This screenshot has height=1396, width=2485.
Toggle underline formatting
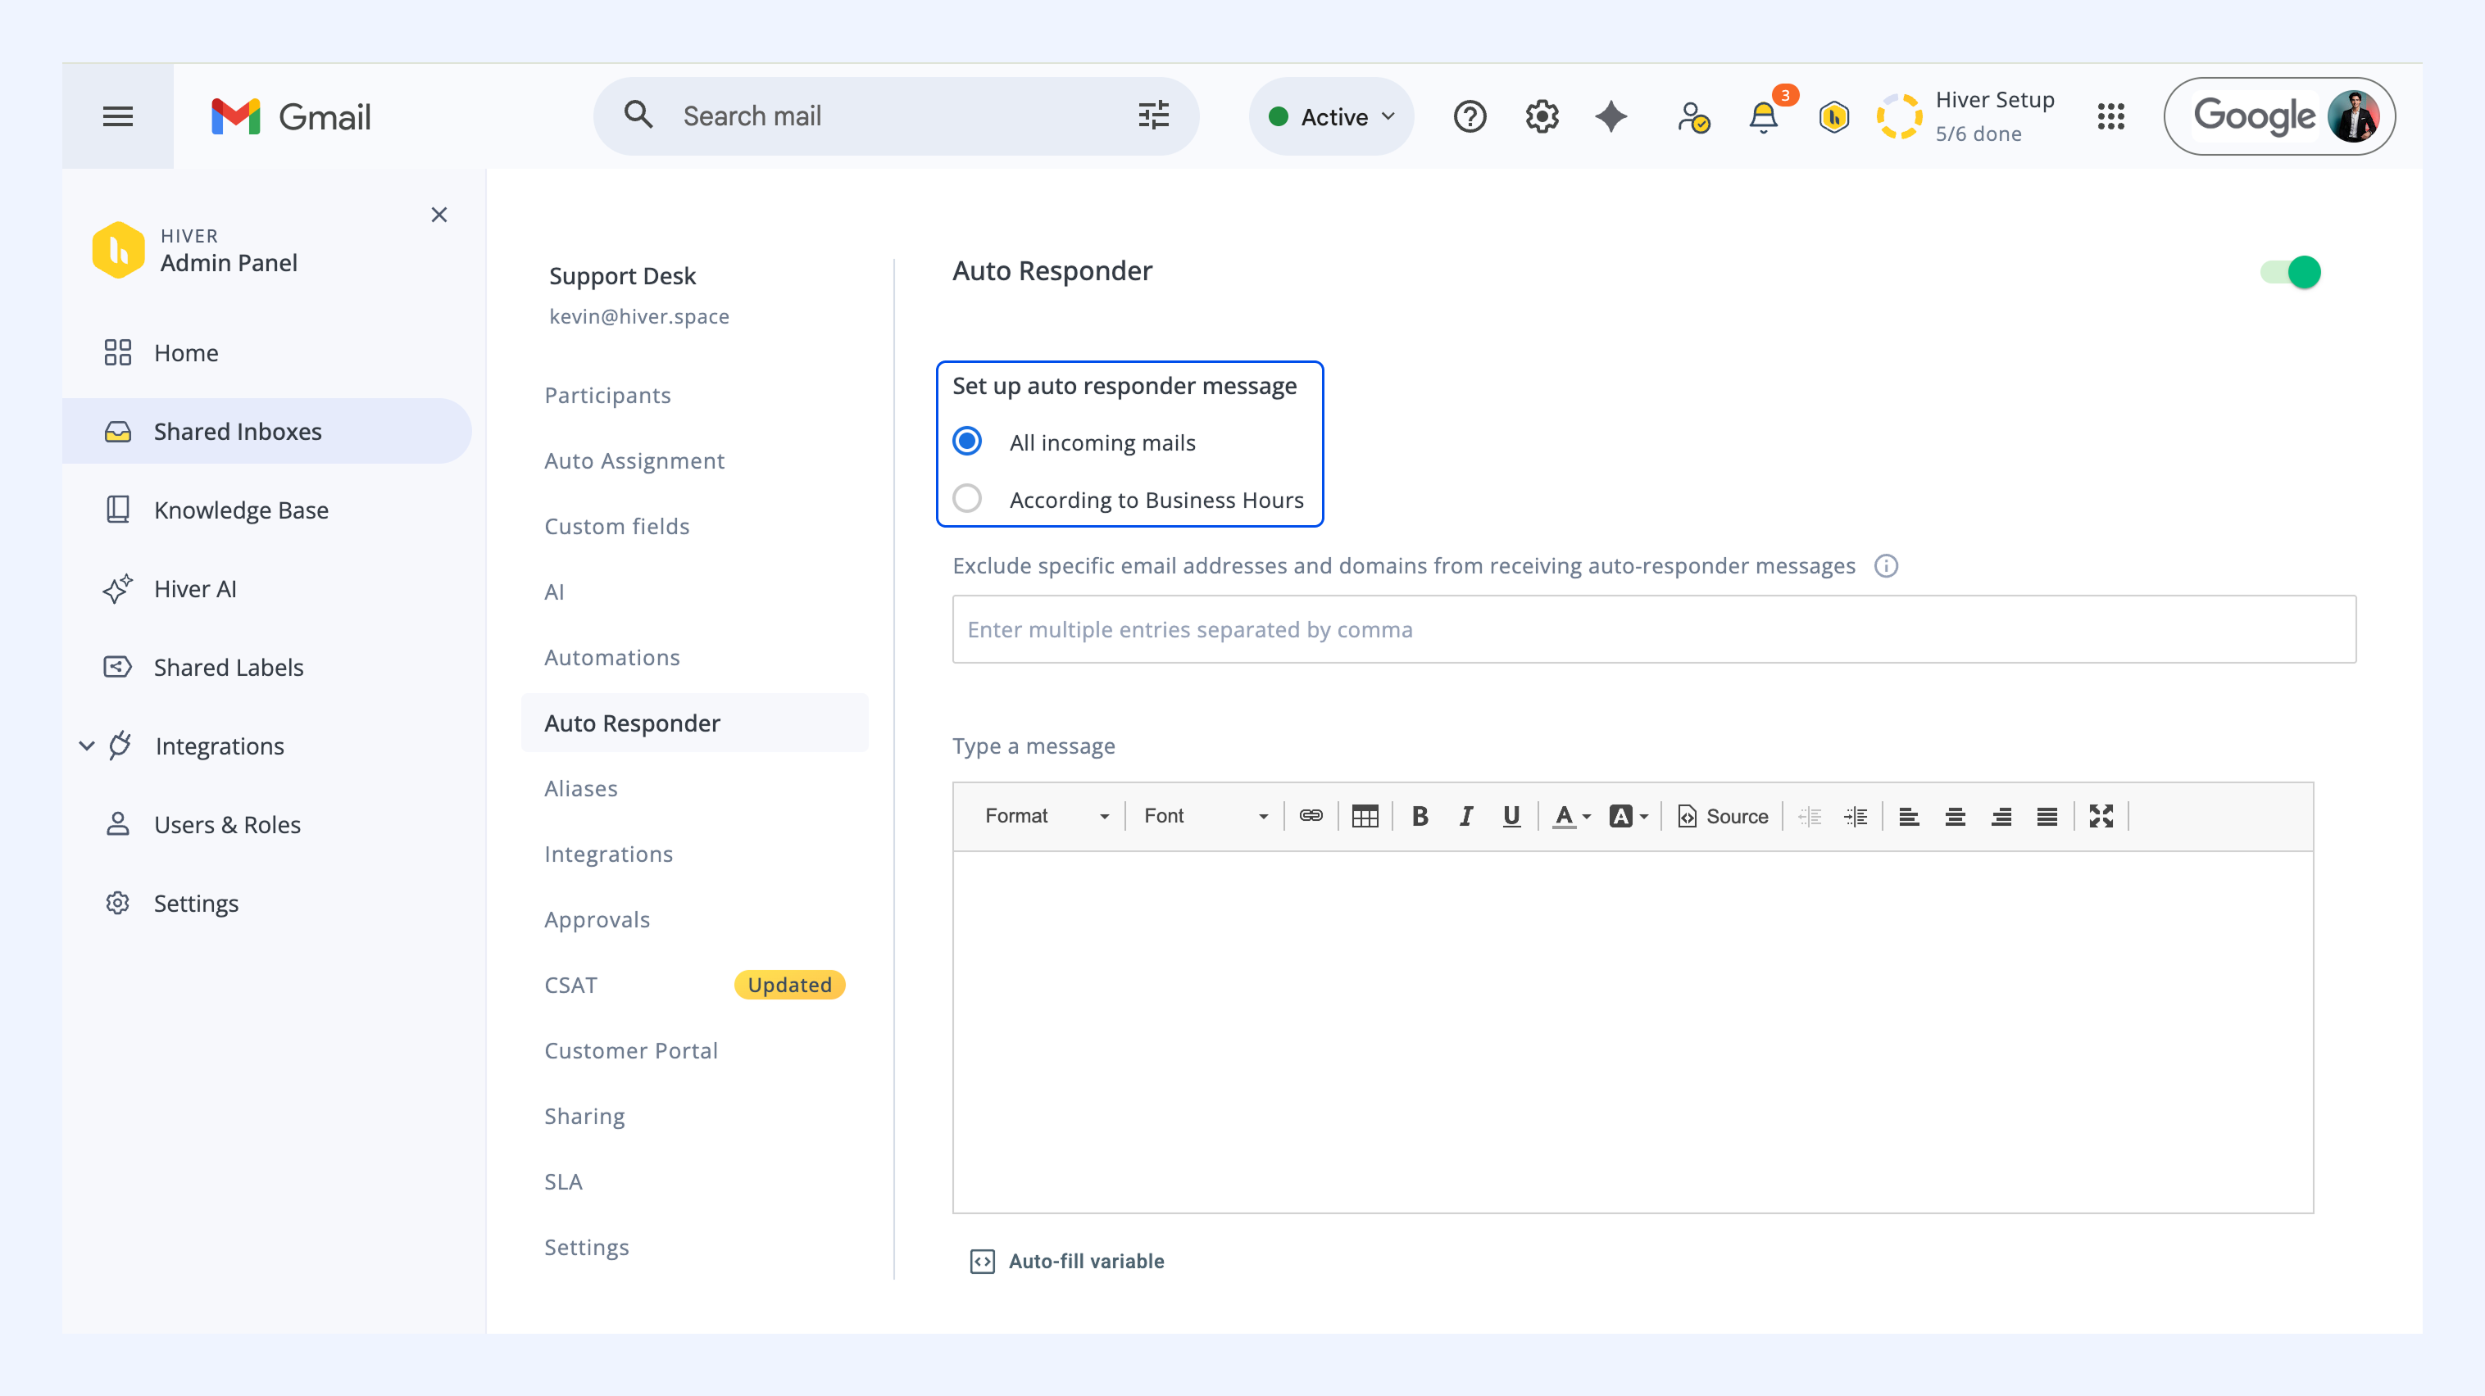(1511, 816)
